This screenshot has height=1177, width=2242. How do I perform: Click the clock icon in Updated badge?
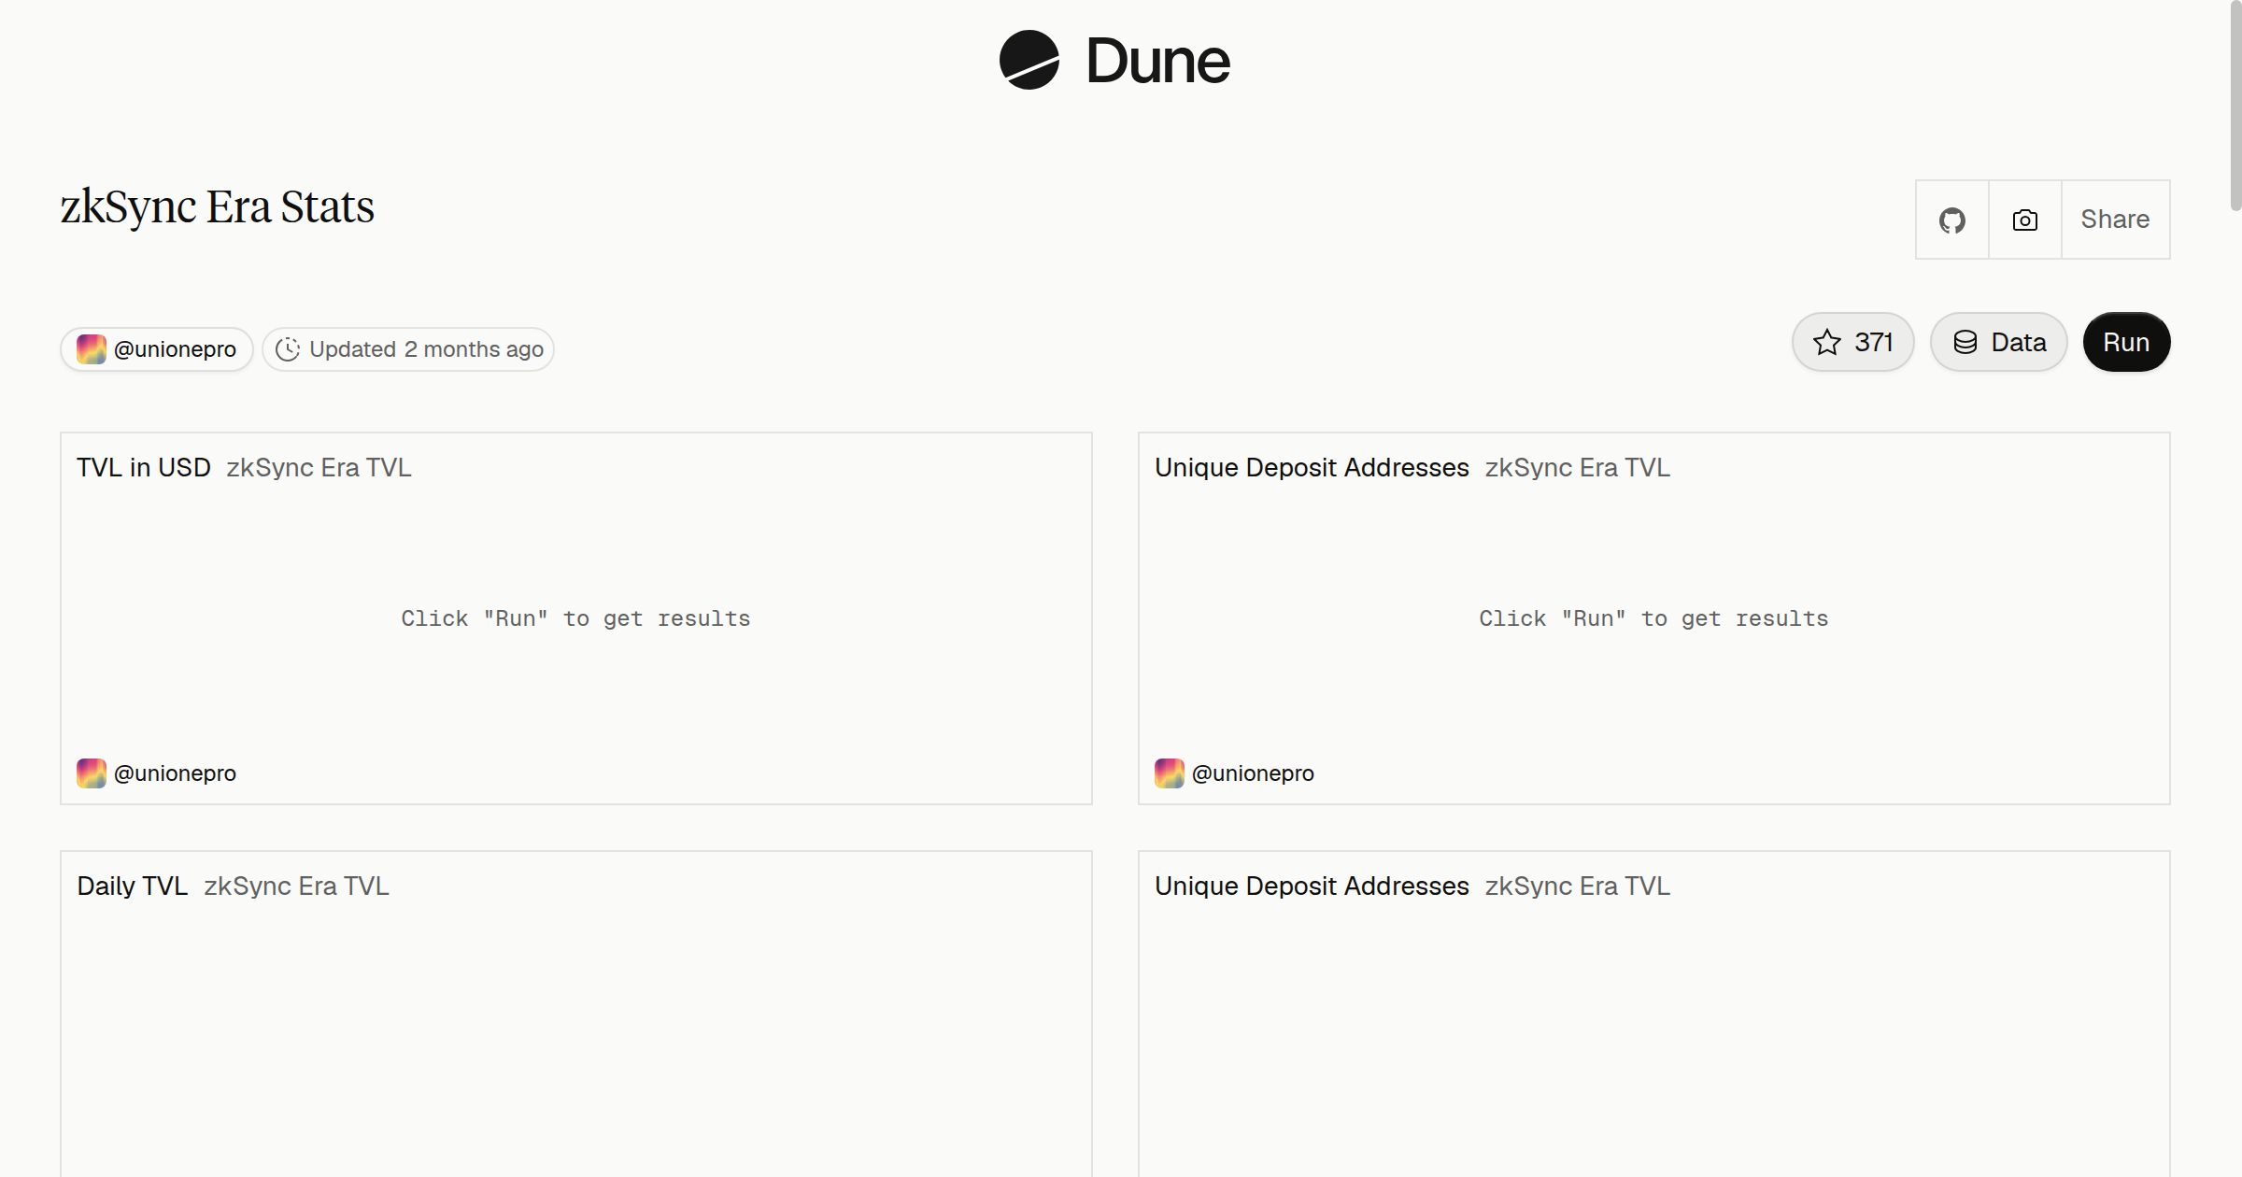click(x=288, y=349)
